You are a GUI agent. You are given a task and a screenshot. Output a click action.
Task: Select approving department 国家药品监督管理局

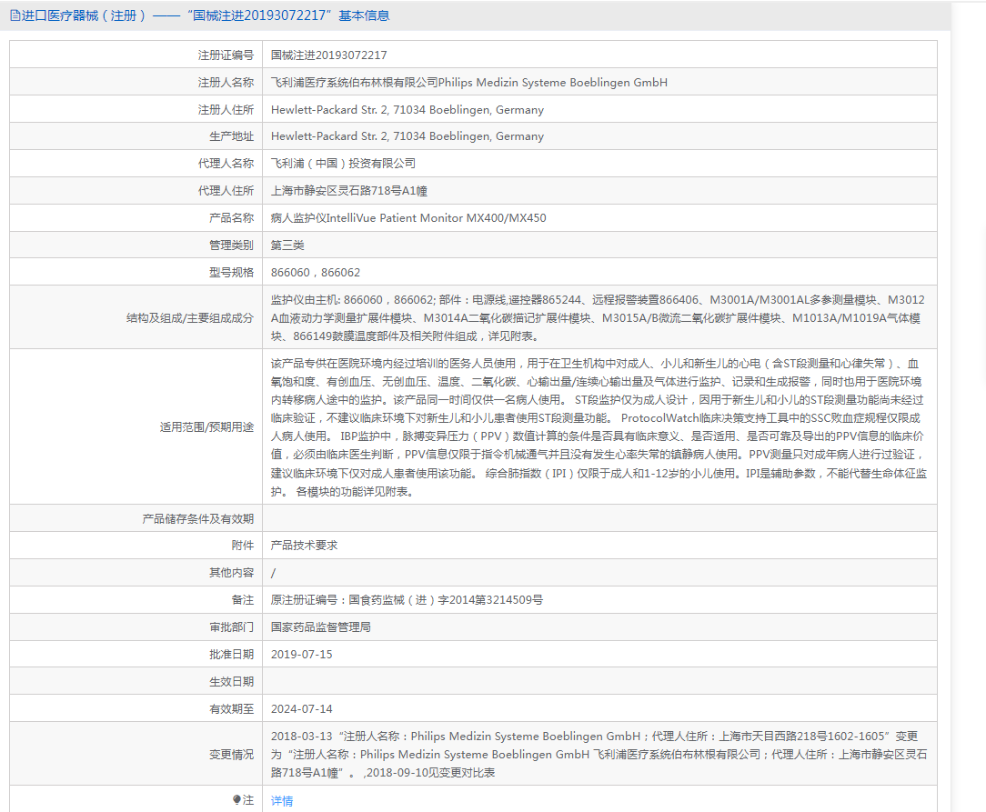(321, 627)
